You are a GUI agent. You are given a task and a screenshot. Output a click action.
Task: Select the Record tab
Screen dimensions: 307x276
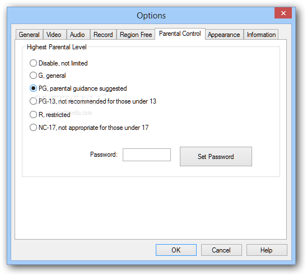(103, 35)
